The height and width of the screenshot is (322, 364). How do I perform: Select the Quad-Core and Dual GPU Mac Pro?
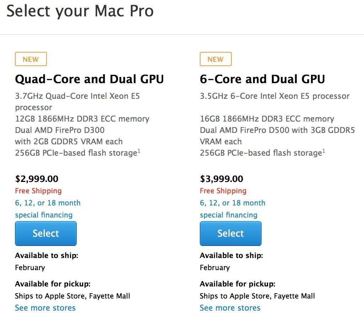(x=45, y=234)
